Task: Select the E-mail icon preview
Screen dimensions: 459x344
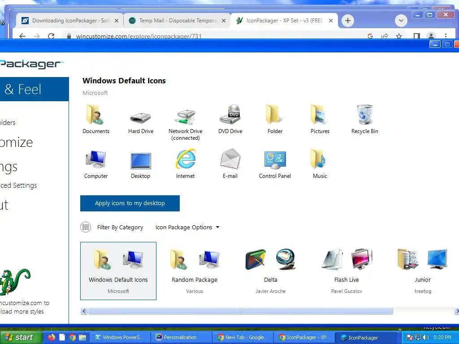Action: [230, 159]
